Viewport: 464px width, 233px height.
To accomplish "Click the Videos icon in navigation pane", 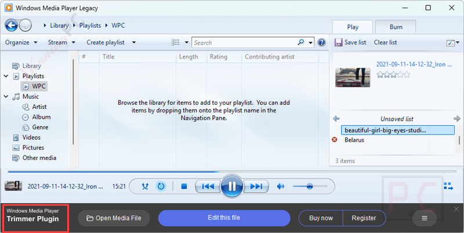I will (x=16, y=137).
